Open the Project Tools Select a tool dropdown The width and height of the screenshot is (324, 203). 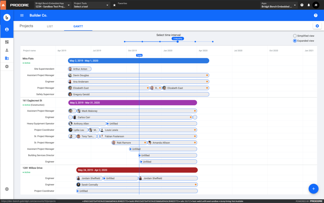91,5
